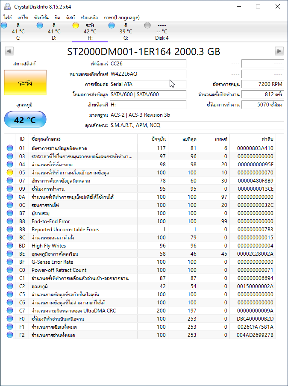Open the แก้ไข menu
Image resolution: width=288 pixels, height=386 pixels.
click(23, 18)
